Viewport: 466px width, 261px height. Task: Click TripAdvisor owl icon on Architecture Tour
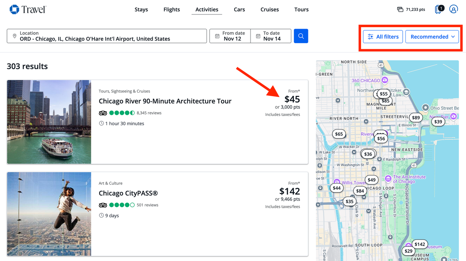point(103,113)
